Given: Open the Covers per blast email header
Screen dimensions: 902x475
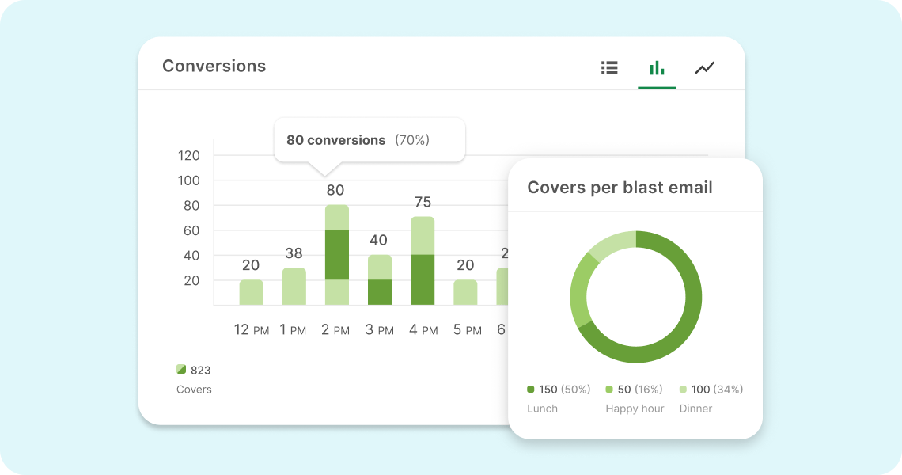Looking at the screenshot, I should coord(620,187).
